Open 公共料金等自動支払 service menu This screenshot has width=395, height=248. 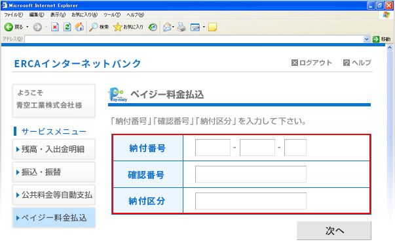point(54,194)
